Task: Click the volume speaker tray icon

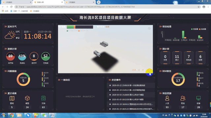Action: point(197,115)
